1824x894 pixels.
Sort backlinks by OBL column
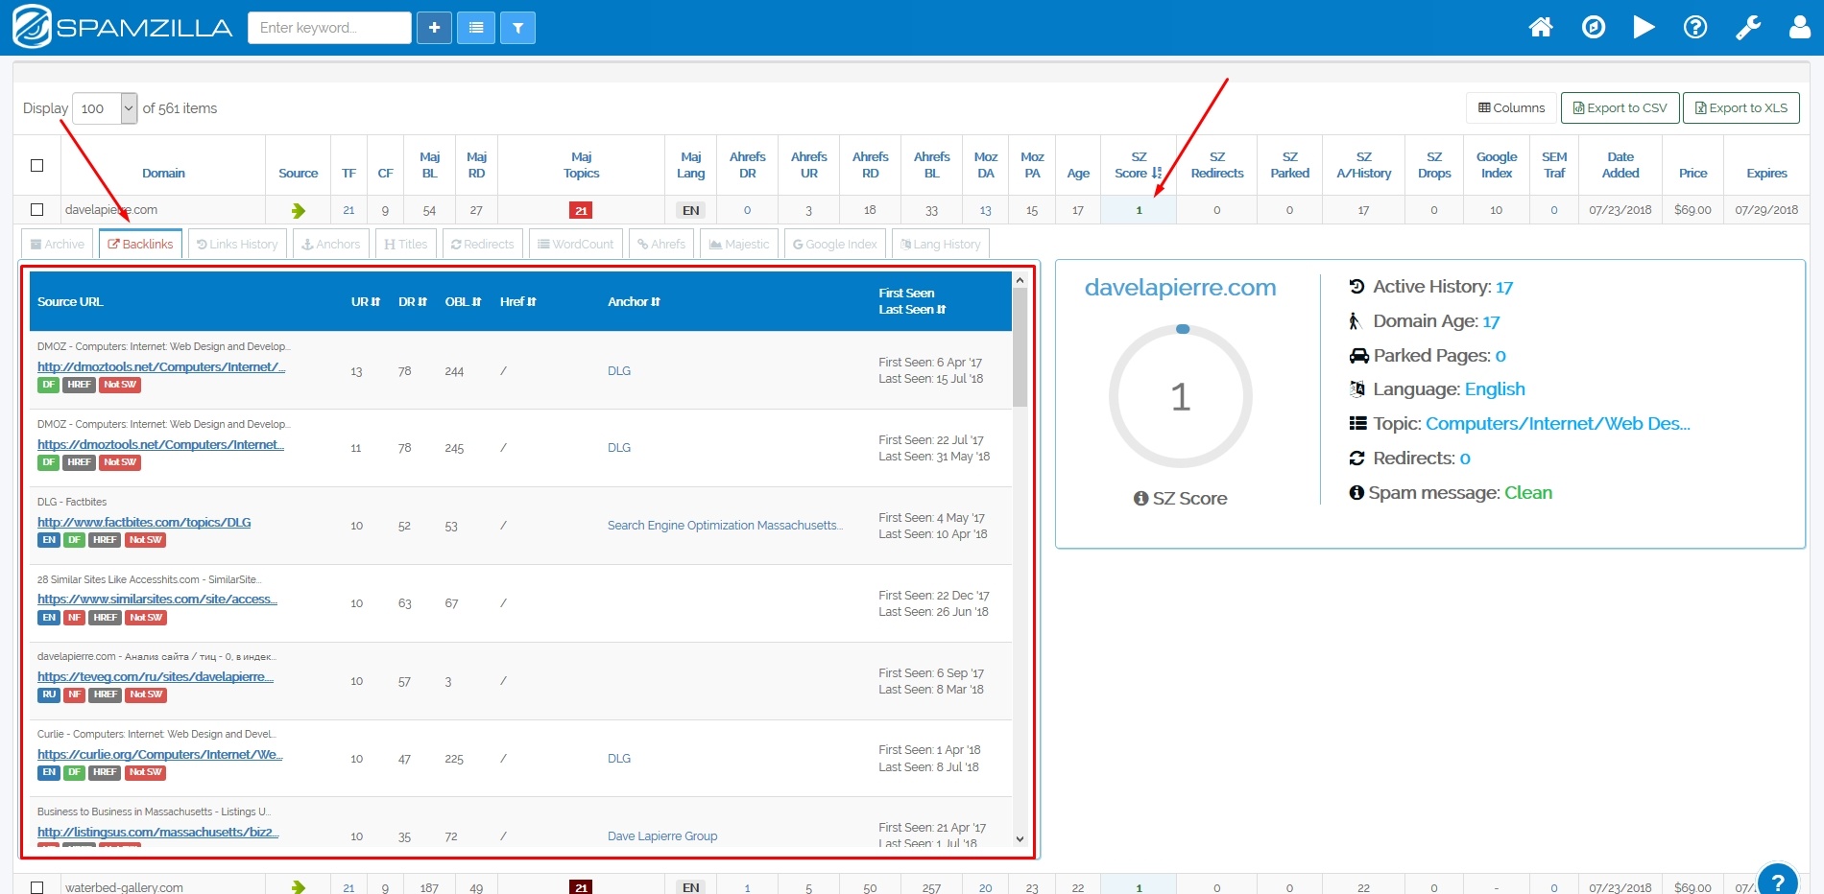(463, 302)
